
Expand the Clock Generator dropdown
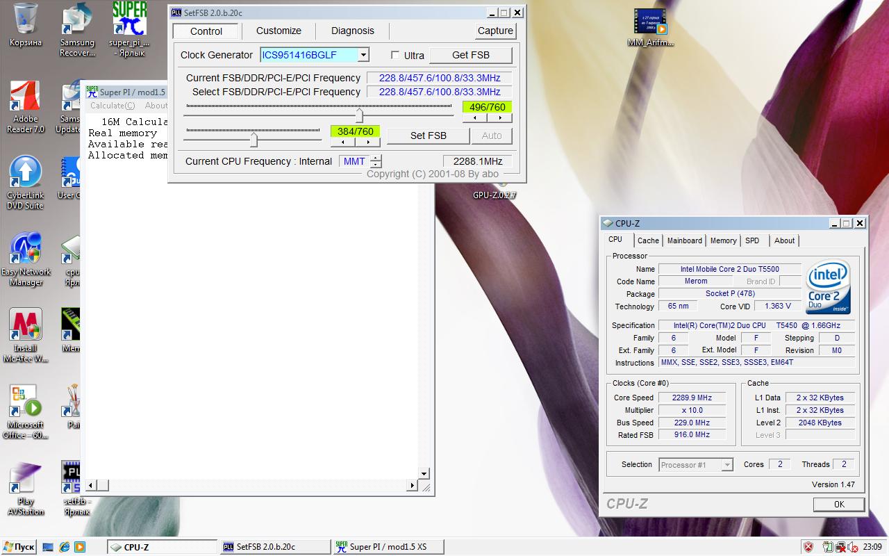(x=363, y=55)
